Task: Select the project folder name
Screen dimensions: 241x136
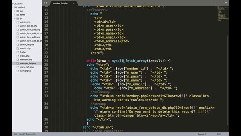Action: pyautogui.click(x=21, y=7)
